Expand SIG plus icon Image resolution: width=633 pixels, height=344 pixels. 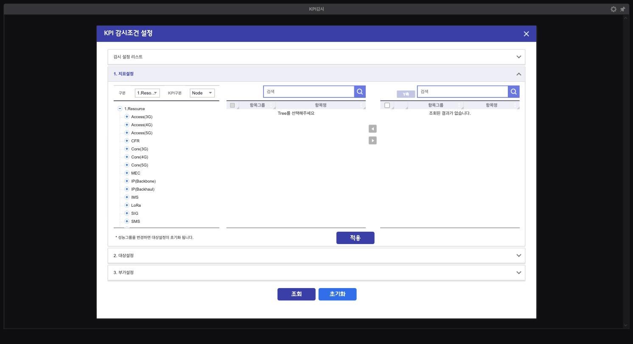[126, 213]
